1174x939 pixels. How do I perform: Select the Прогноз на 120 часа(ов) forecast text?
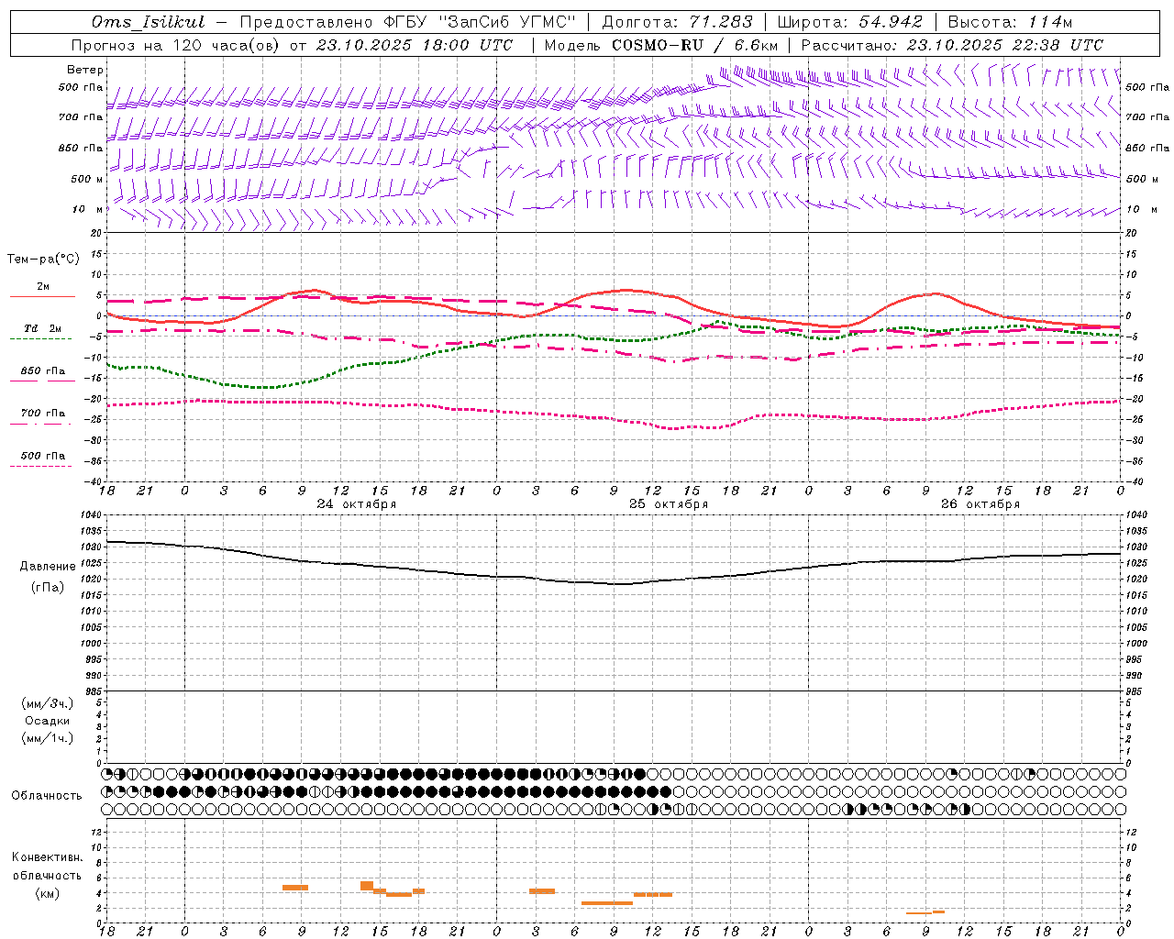[x=176, y=45]
